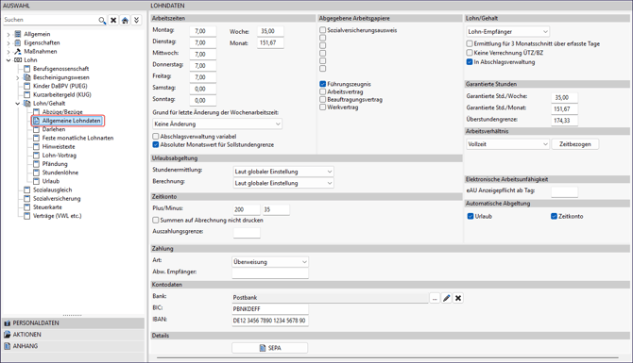The width and height of the screenshot is (633, 363).
Task: Enable Abschlagsverwaltung variabel checkbox
Action: [x=156, y=137]
